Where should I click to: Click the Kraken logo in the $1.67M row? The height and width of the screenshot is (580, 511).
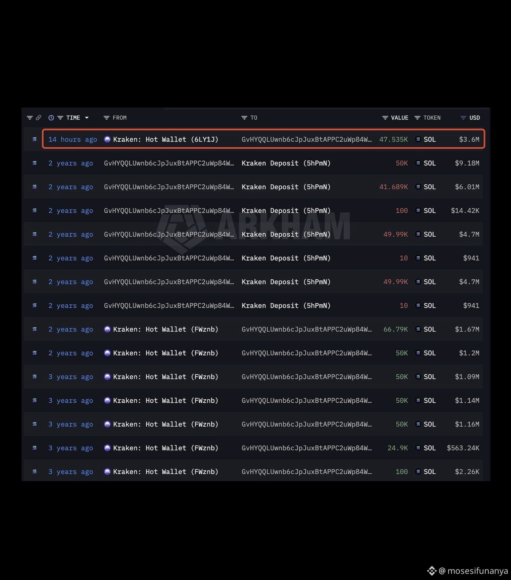107,329
